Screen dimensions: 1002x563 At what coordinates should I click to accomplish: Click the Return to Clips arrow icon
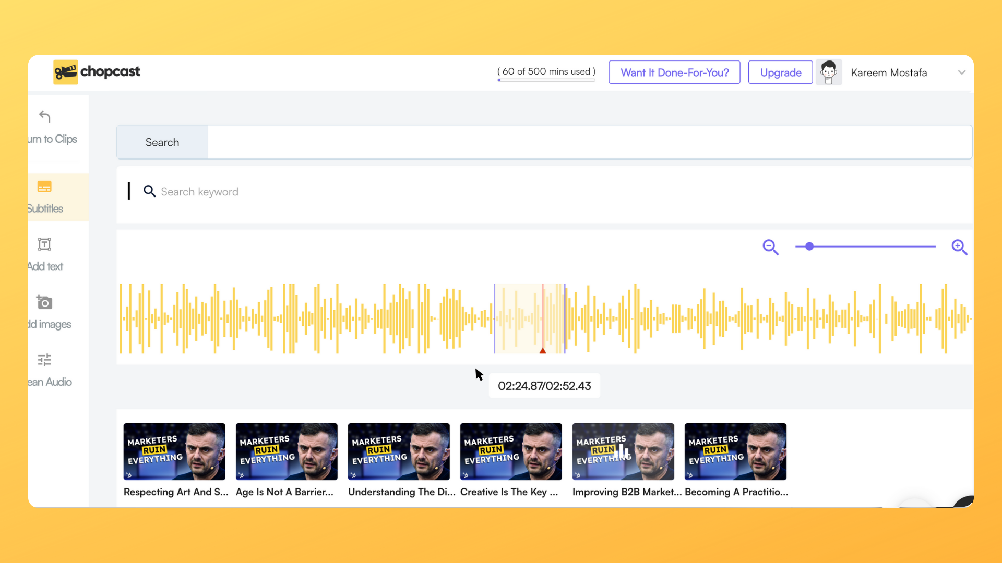(x=44, y=116)
